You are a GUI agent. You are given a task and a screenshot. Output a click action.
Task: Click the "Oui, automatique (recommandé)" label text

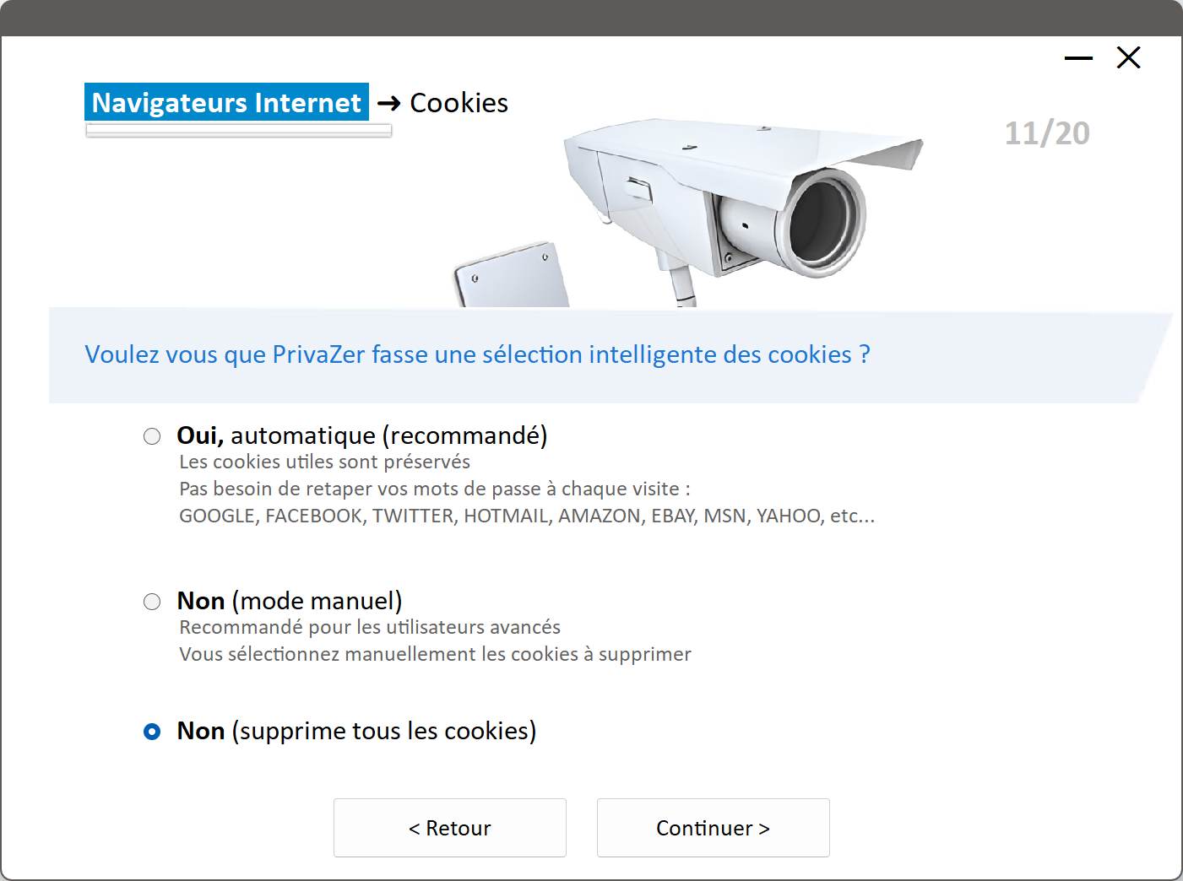tap(362, 435)
